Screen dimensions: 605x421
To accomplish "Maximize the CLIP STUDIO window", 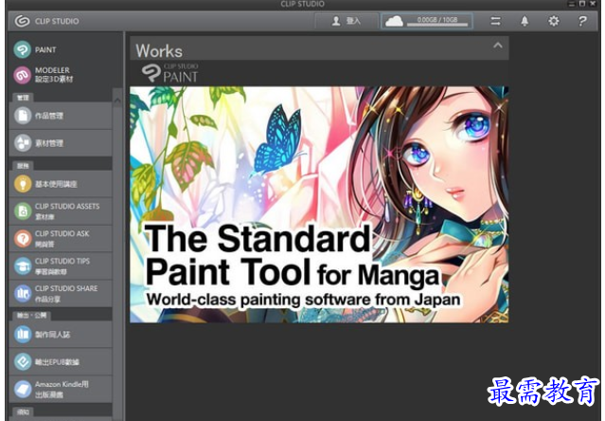I will pyautogui.click(x=582, y=4).
